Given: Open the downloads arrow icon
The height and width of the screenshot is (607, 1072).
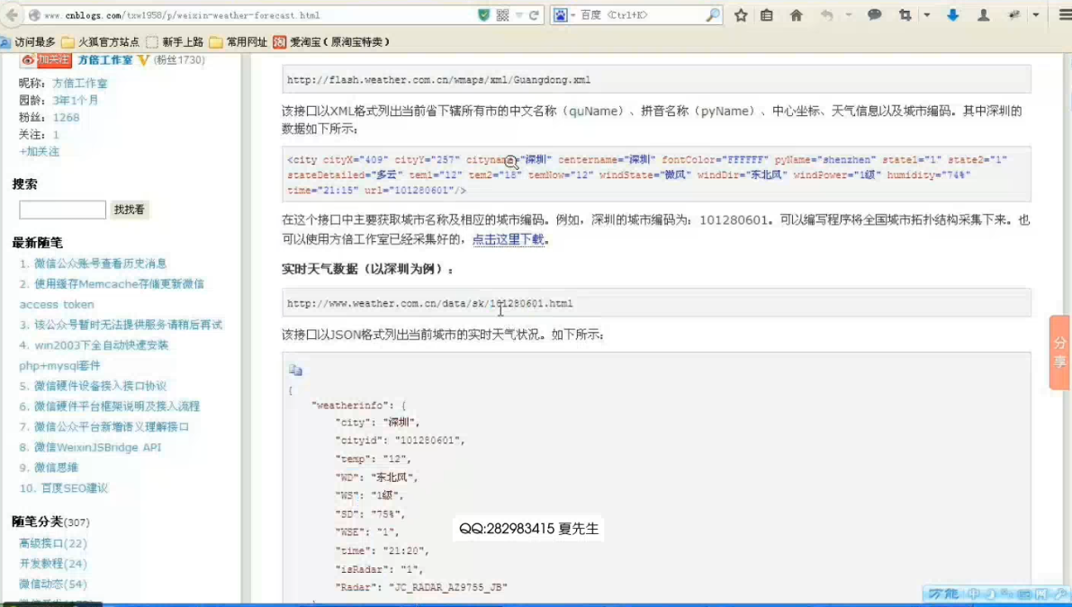Looking at the screenshot, I should 952,15.
